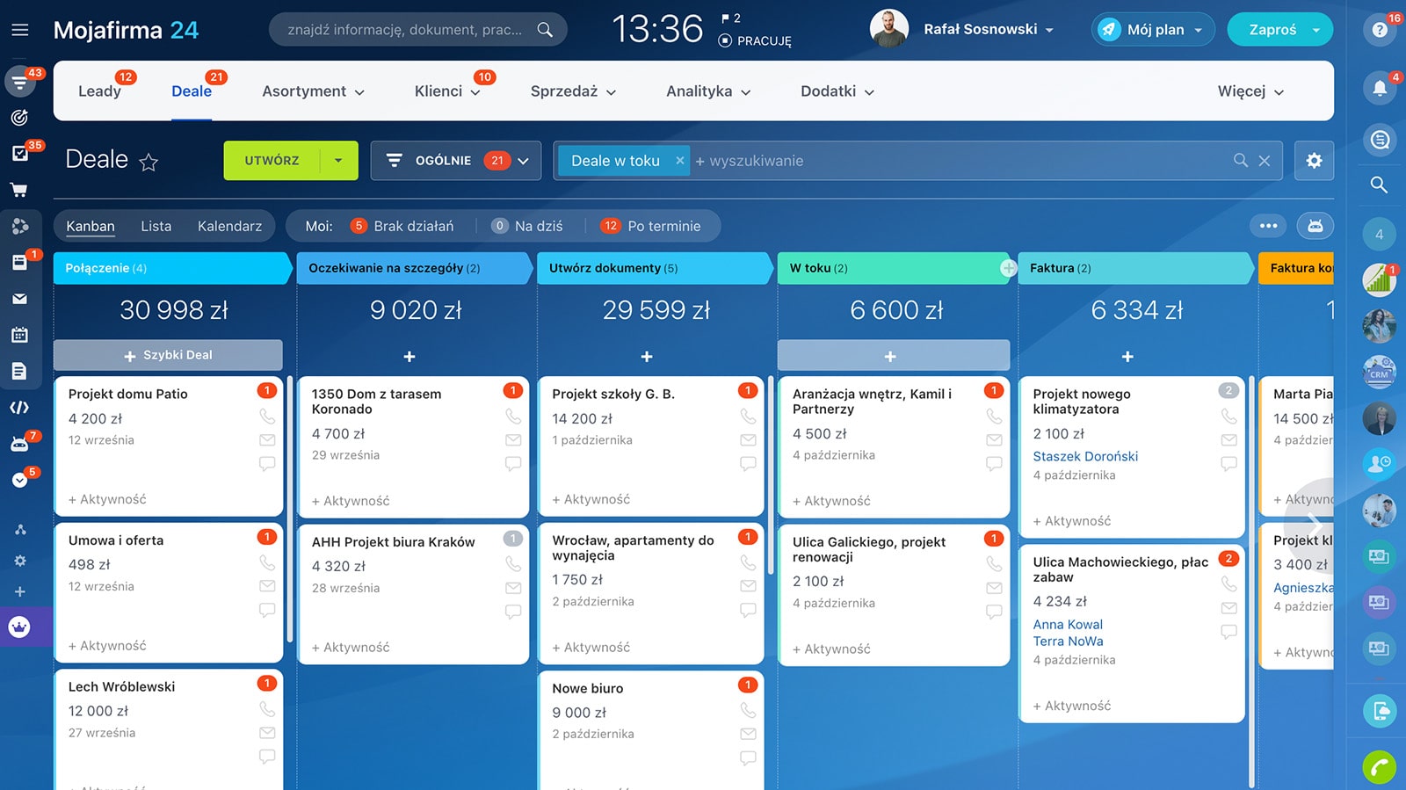Viewport: 1406px width, 790px height.
Task: Click the Szybki Deal button
Action: click(168, 355)
